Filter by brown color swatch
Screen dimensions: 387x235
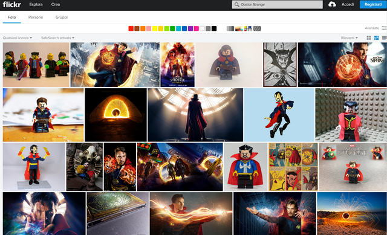137,28
